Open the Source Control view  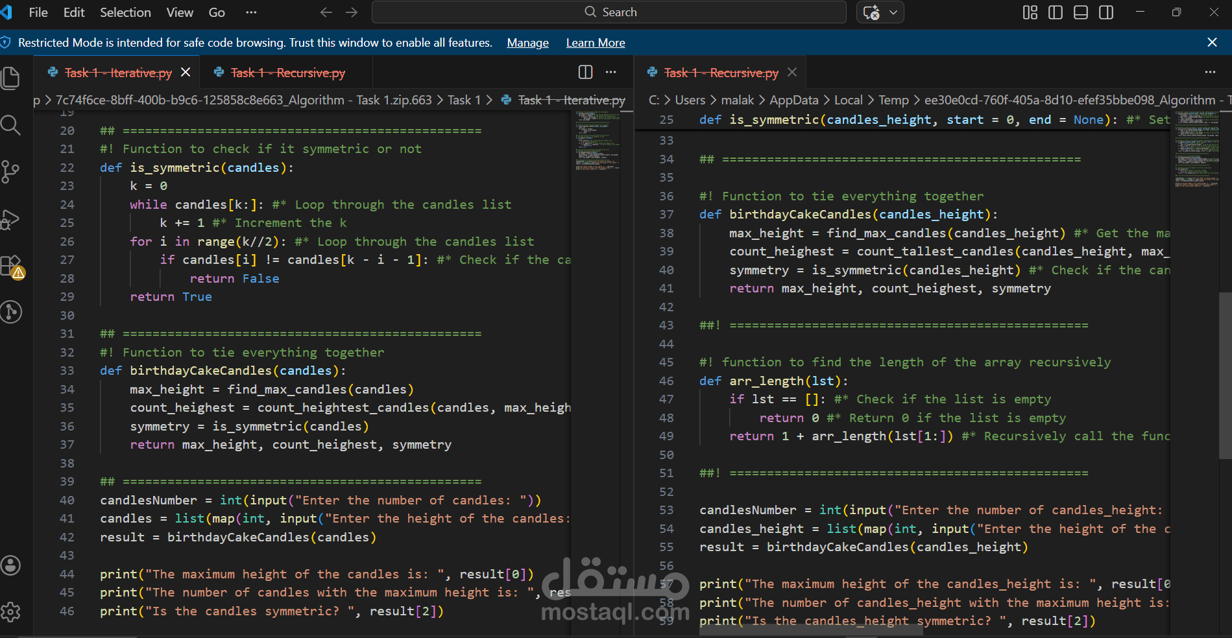[10, 172]
